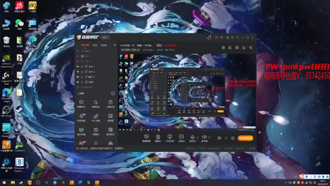The image size is (330, 186).
Task: Toggle visibility of 窗口 2 source
Action: tap(78, 77)
